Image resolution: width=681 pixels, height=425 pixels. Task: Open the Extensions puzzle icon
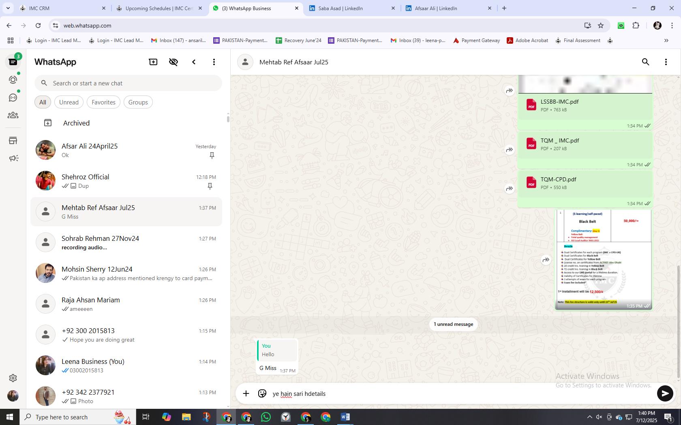(636, 25)
